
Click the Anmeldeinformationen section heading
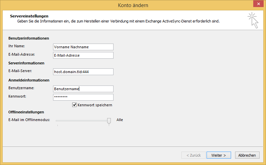(29, 80)
